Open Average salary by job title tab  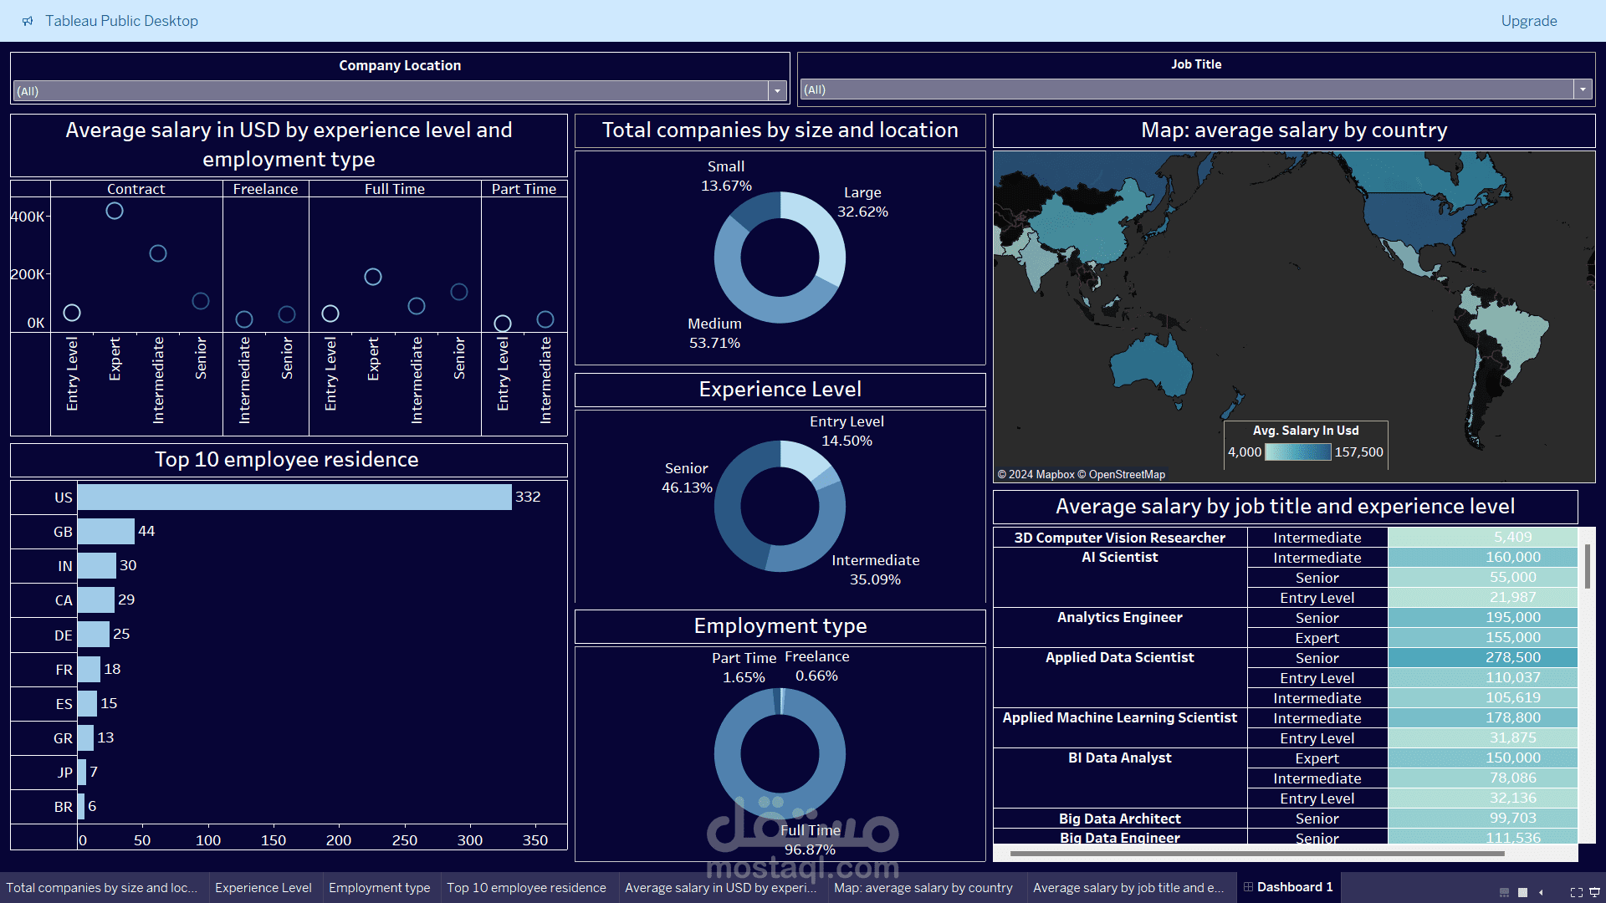[1128, 888]
